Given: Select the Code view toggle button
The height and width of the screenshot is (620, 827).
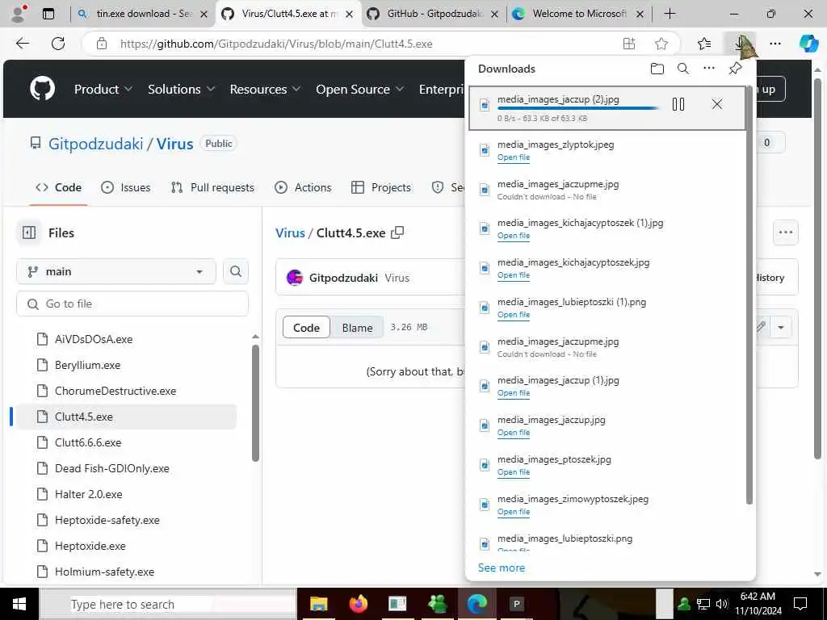Looking at the screenshot, I should pos(306,328).
